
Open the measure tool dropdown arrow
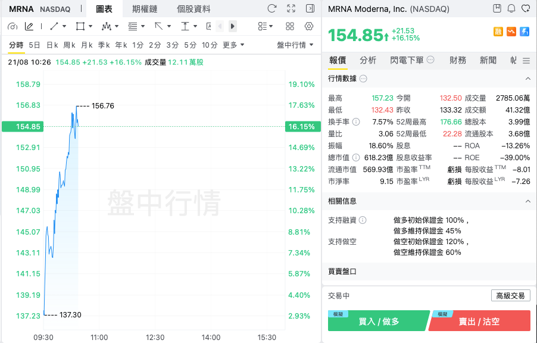195,26
